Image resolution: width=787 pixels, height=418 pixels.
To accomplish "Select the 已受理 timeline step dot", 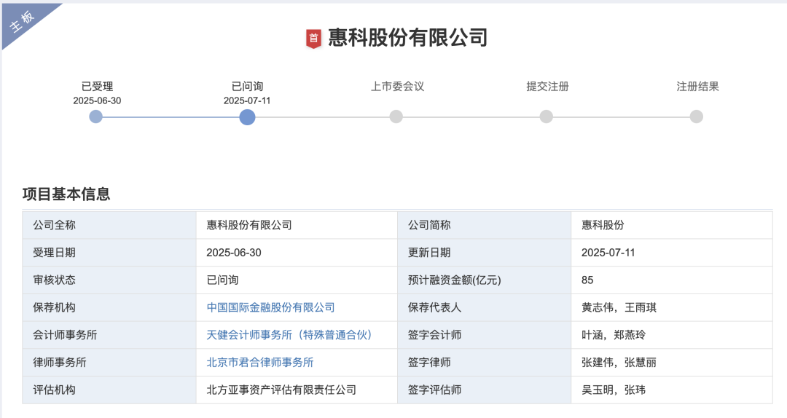I will (x=96, y=117).
